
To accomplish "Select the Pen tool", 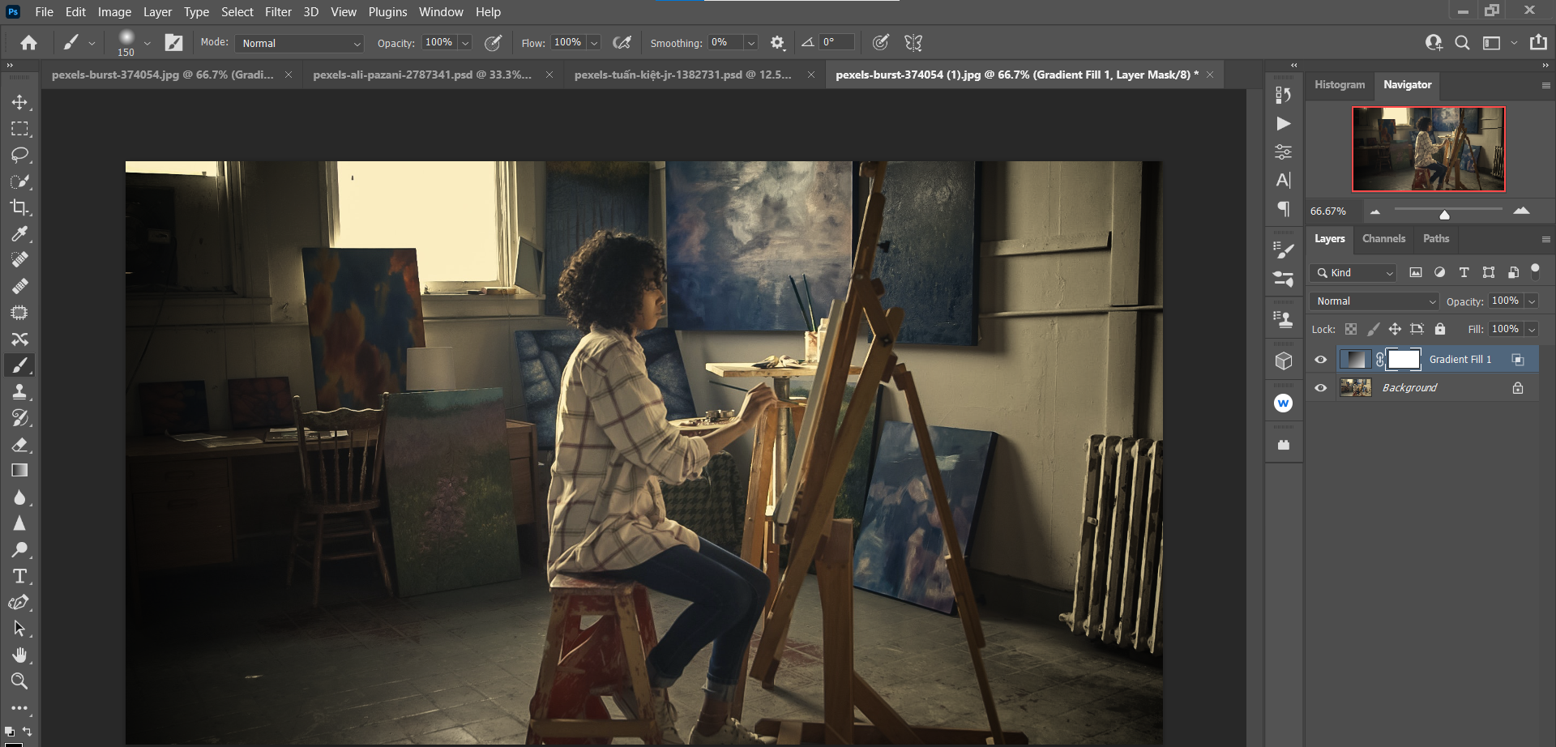I will [x=19, y=603].
